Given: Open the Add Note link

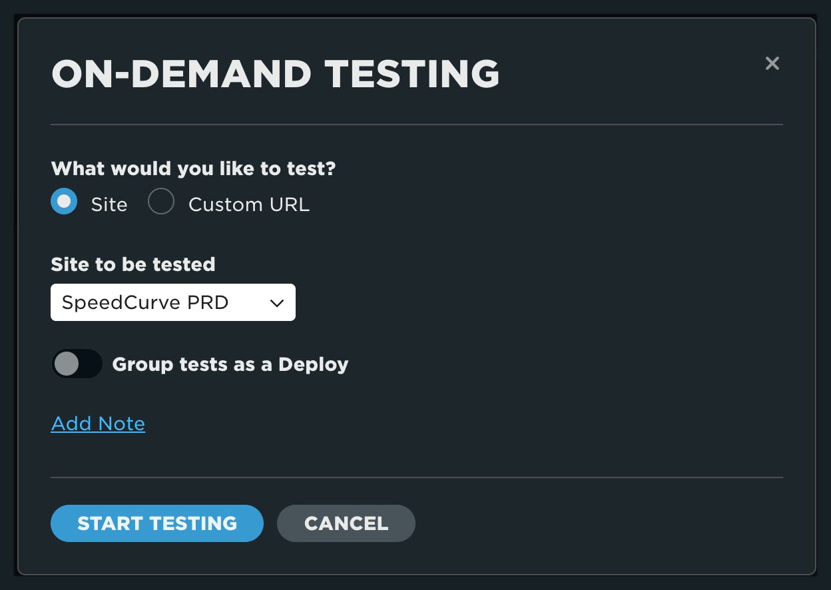Looking at the screenshot, I should 98,424.
